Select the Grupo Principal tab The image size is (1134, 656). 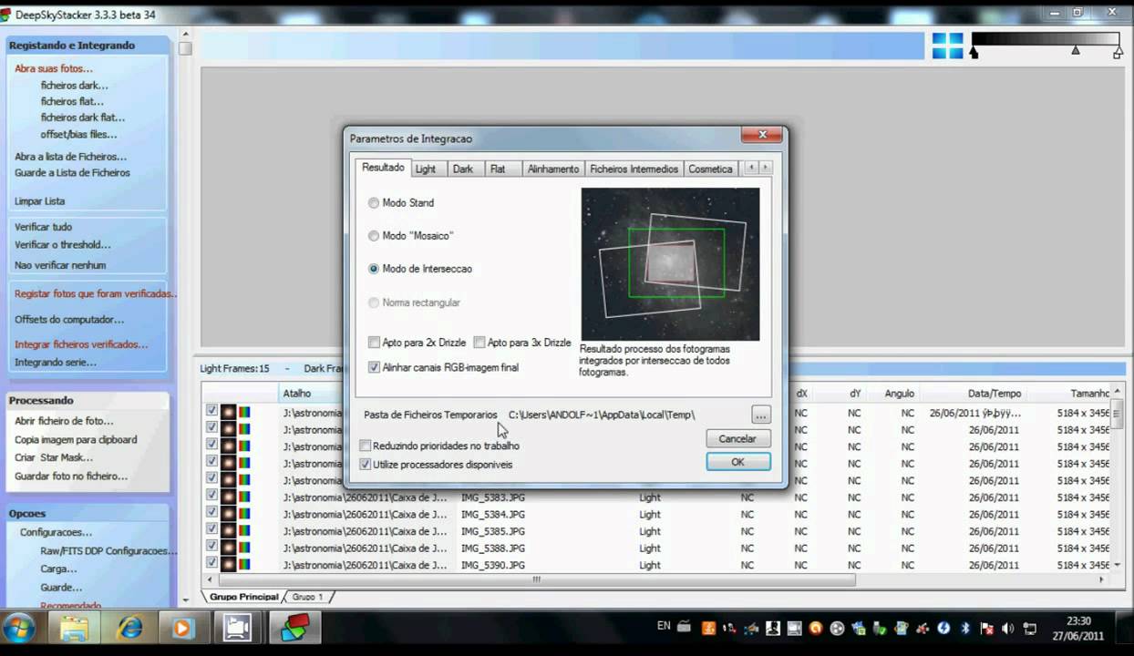[x=243, y=597]
